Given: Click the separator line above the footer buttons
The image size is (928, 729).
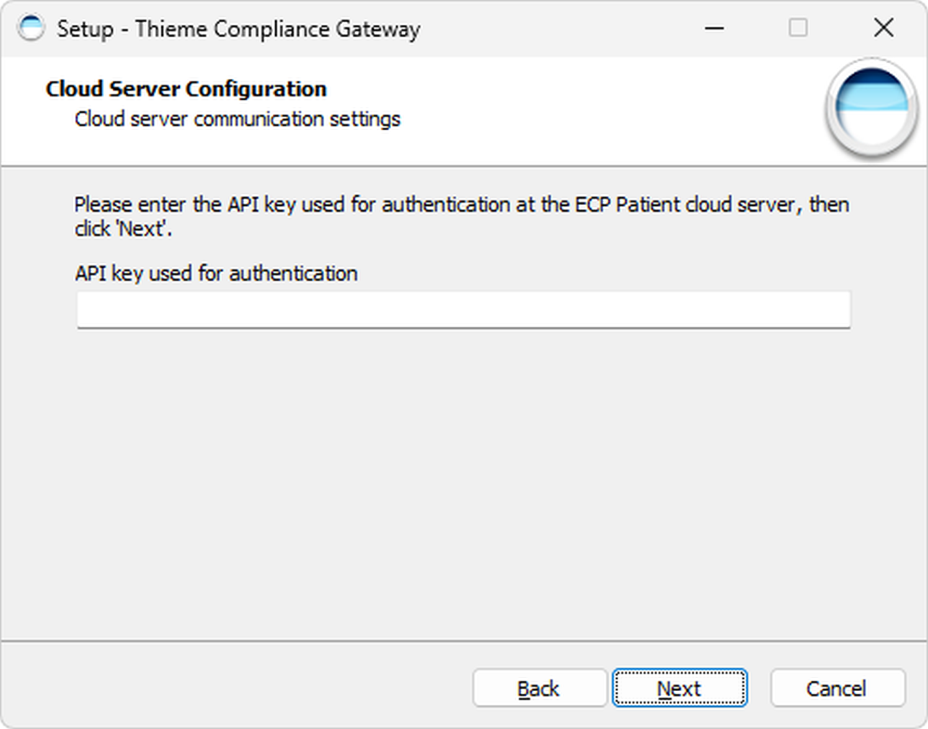Looking at the screenshot, I should pos(463,640).
